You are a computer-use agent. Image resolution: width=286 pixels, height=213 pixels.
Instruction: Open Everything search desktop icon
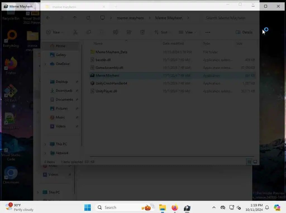[11, 38]
